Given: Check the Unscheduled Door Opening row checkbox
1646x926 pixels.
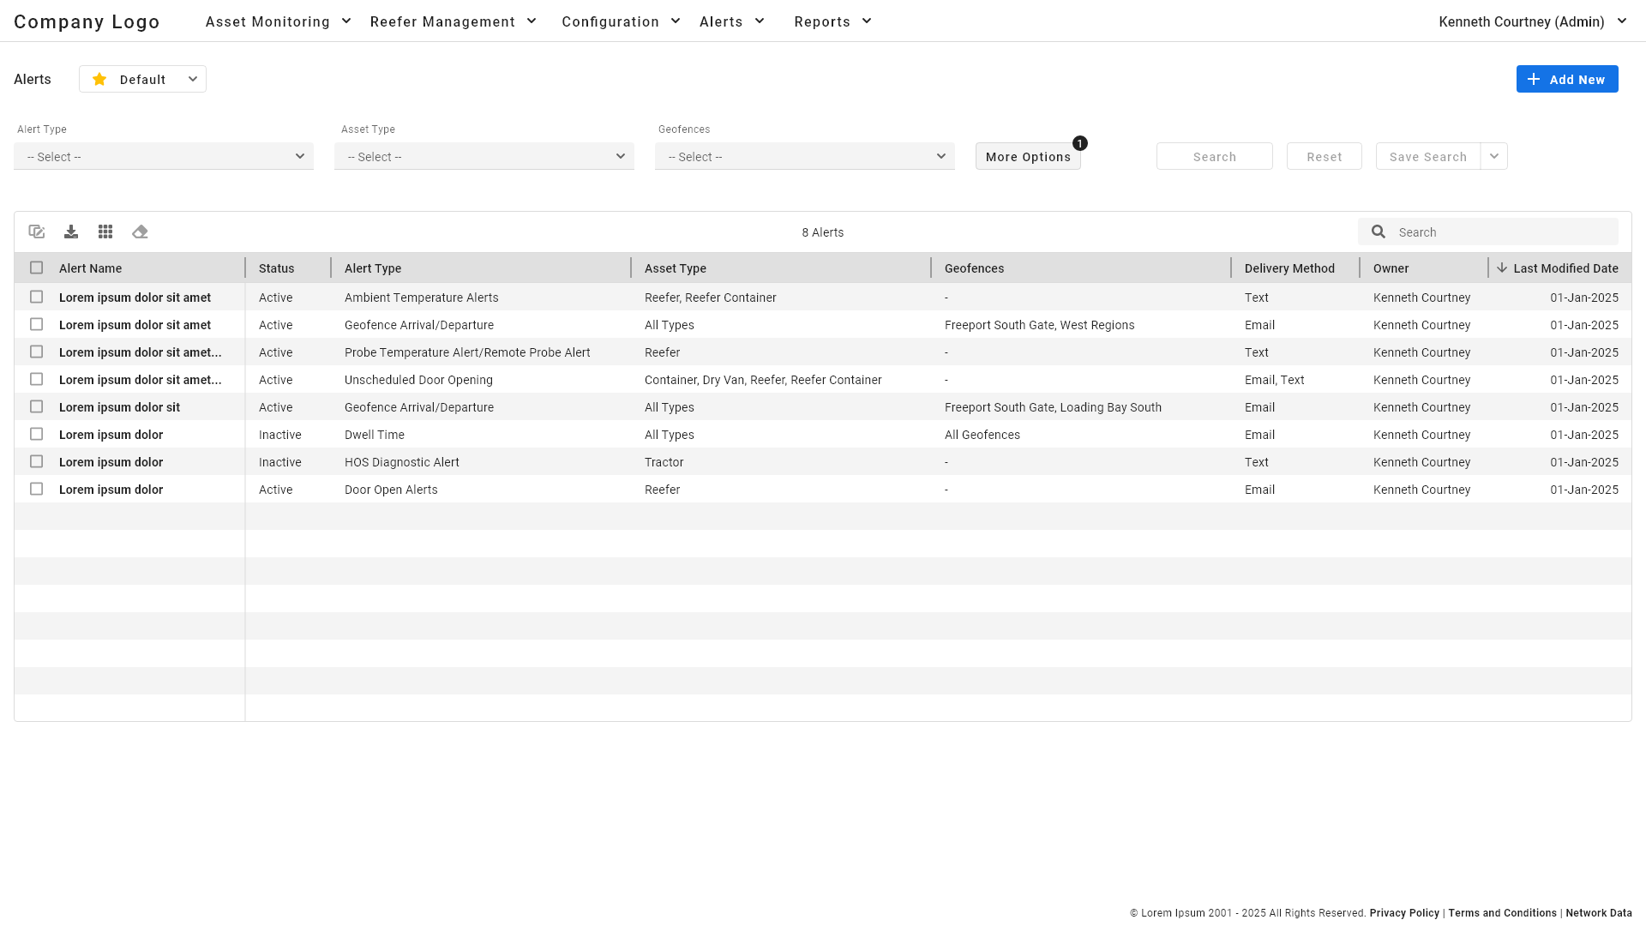Looking at the screenshot, I should click(36, 379).
